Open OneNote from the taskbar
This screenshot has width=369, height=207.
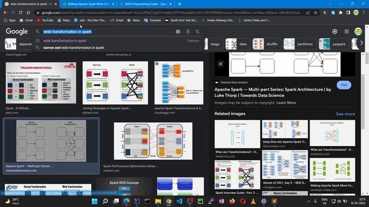[x=221, y=201]
